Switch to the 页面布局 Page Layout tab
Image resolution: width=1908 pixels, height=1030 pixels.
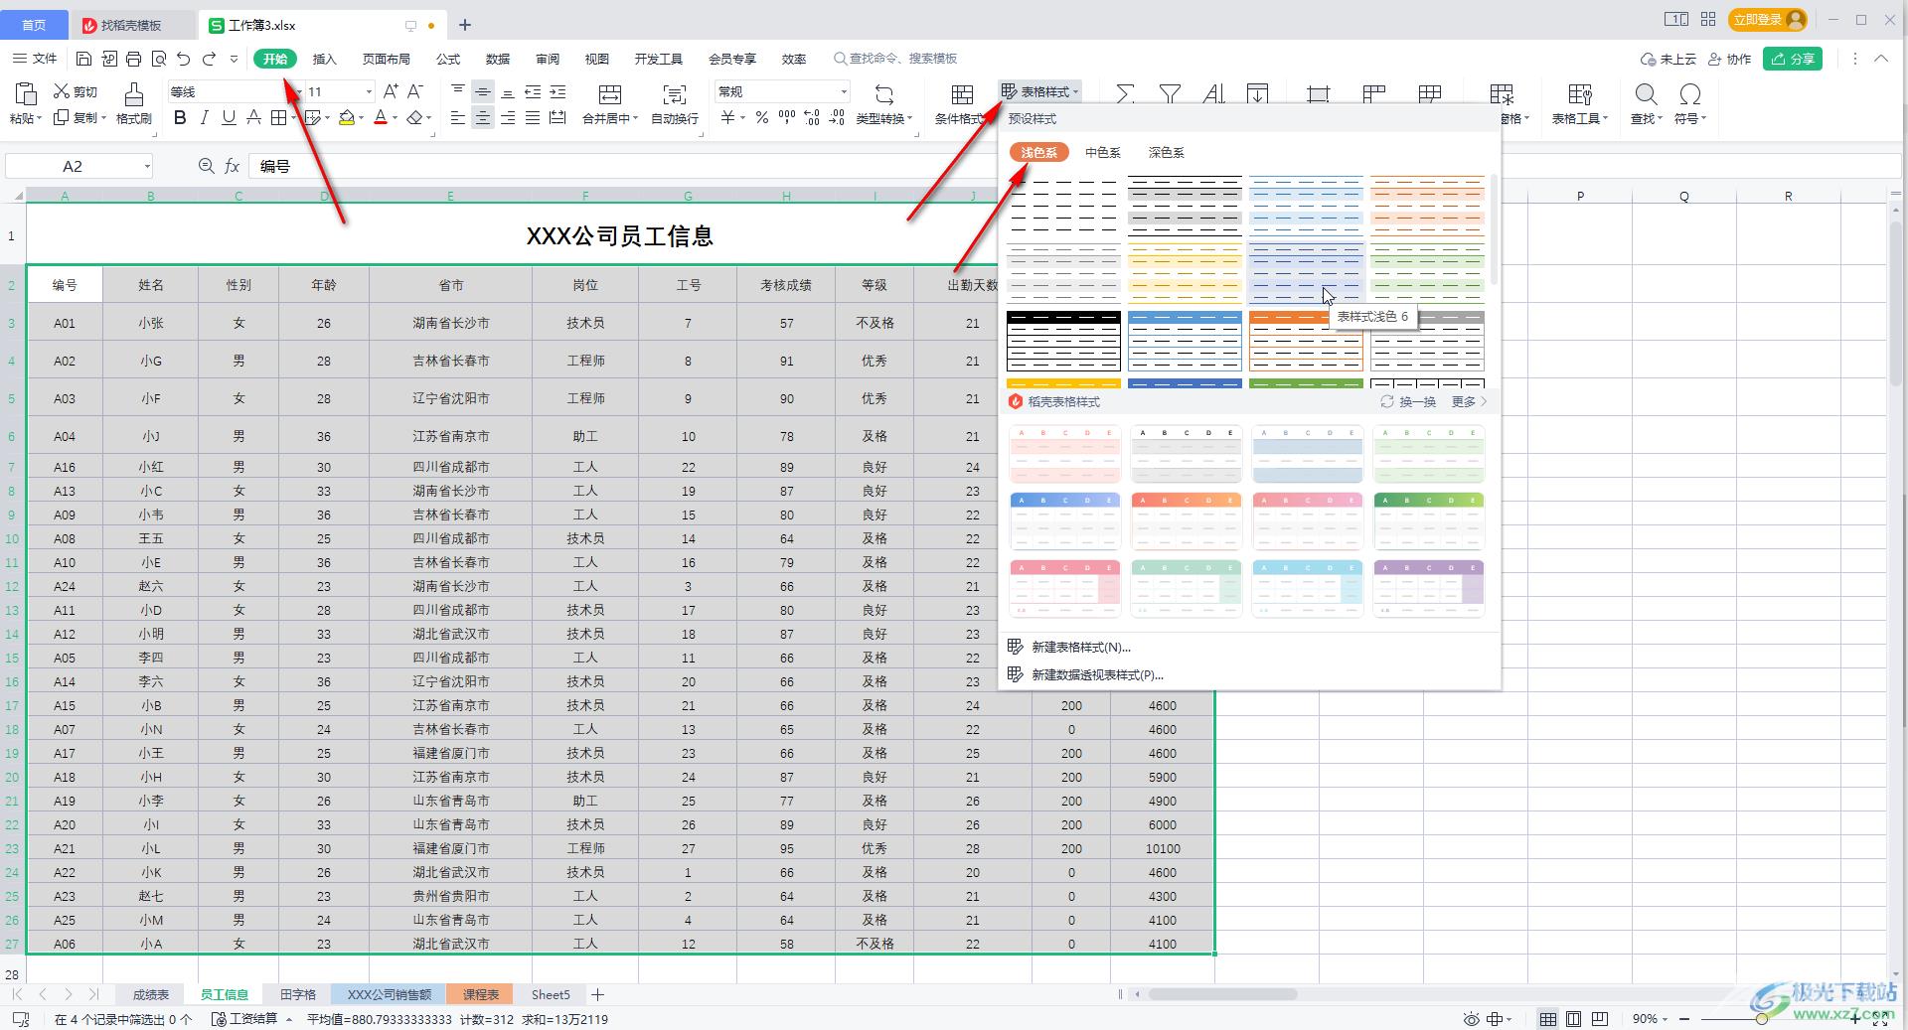[x=387, y=59]
